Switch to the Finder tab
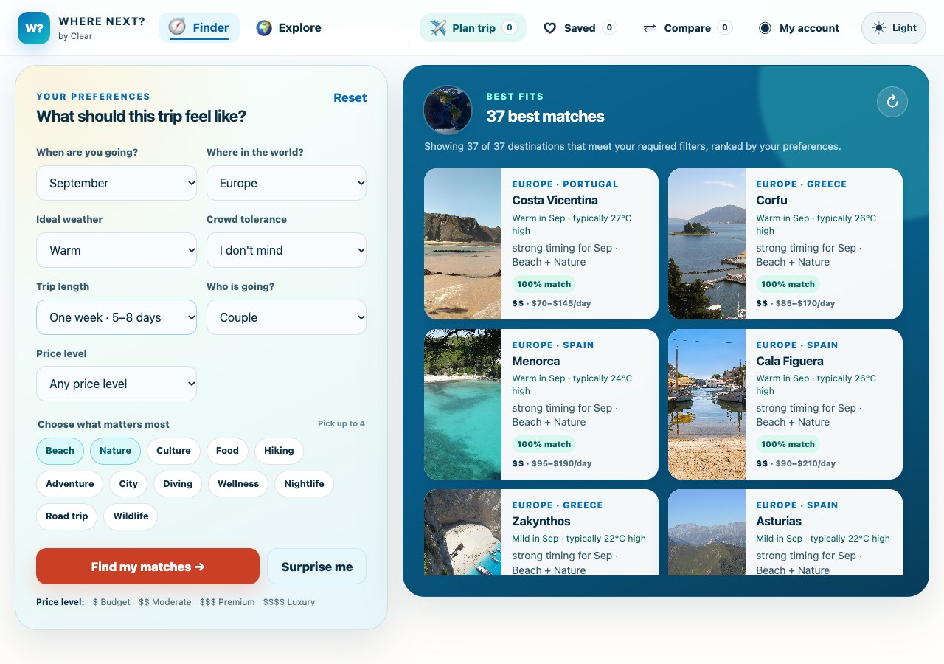944x664 pixels. 199,28
